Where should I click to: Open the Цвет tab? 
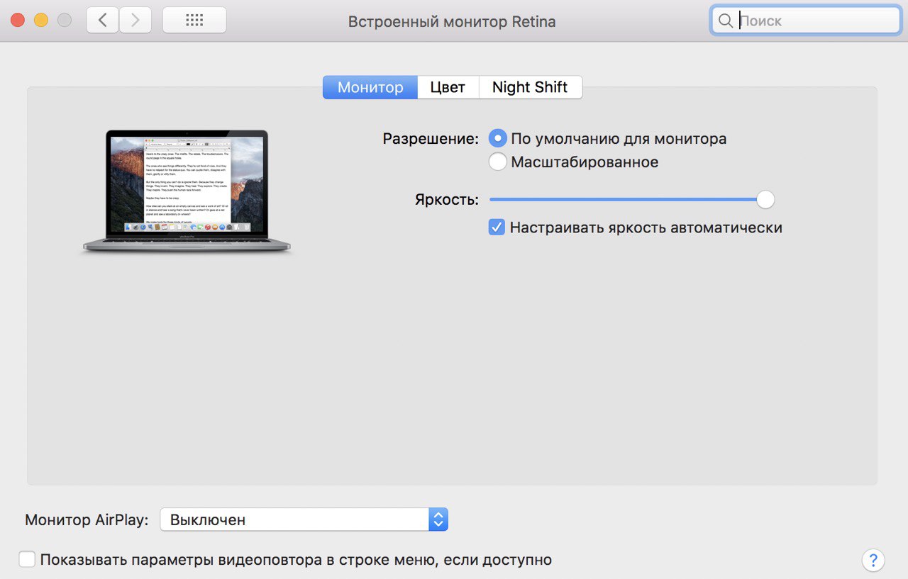pyautogui.click(x=448, y=87)
